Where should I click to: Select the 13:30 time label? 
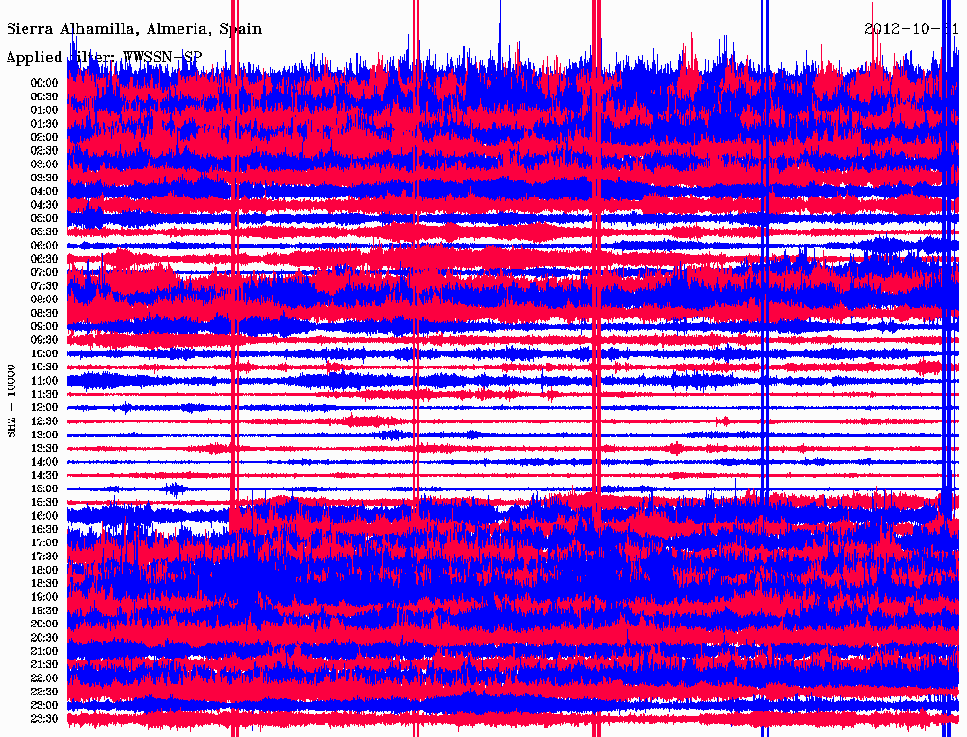pos(43,448)
